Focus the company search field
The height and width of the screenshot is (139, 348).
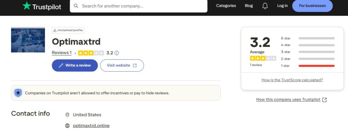(x=143, y=6)
